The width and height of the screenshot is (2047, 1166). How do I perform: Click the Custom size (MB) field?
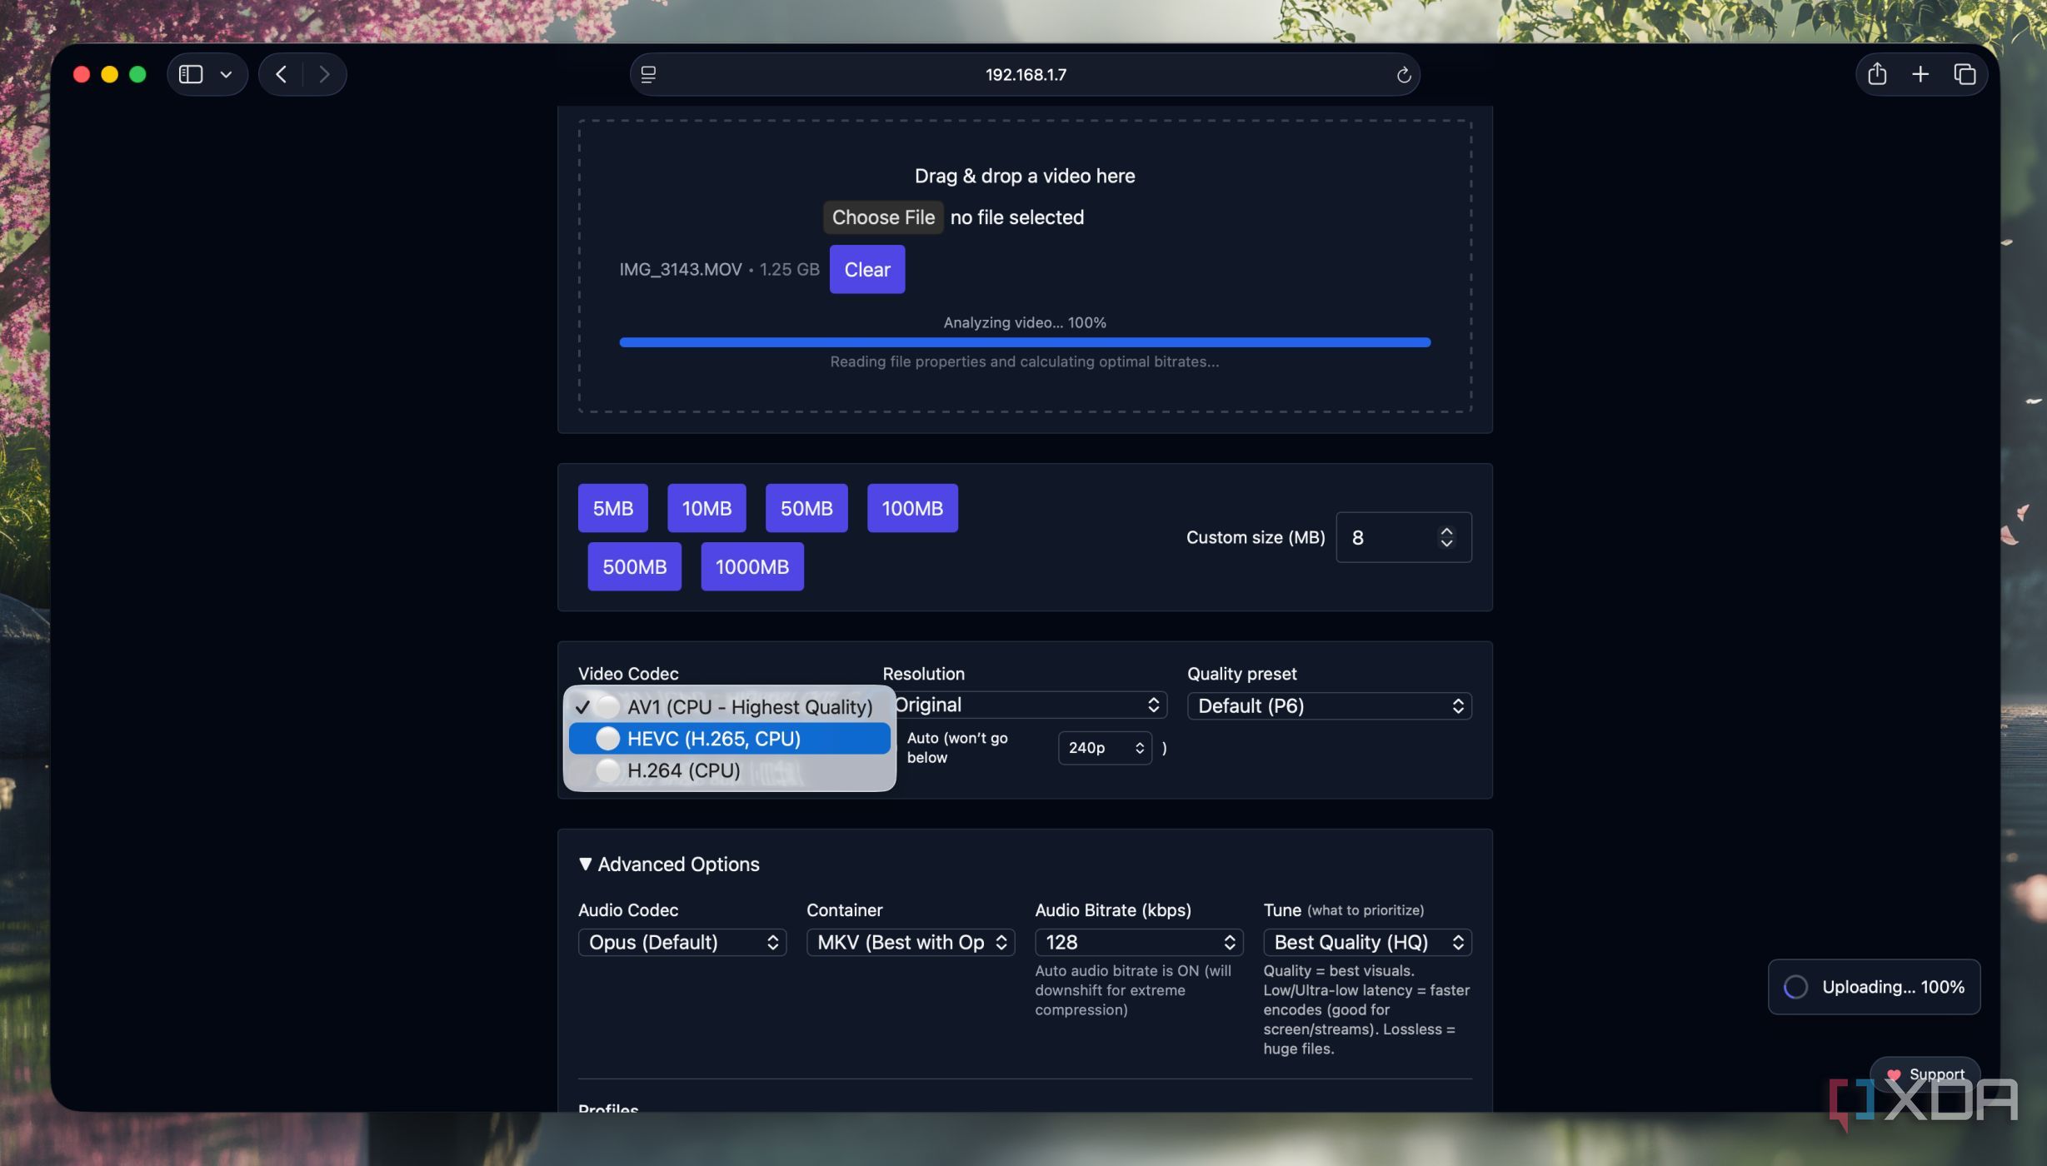tap(1404, 537)
